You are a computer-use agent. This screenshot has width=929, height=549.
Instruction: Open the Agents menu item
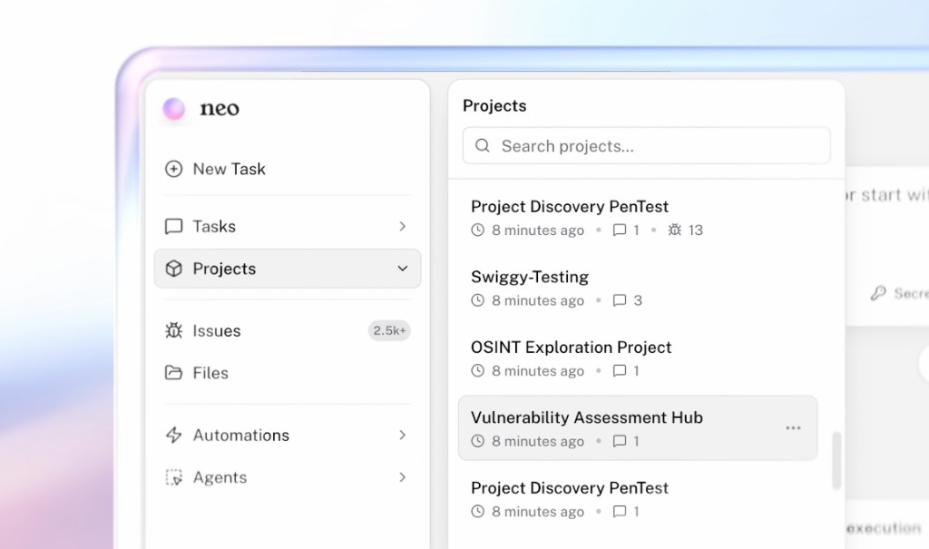click(288, 477)
